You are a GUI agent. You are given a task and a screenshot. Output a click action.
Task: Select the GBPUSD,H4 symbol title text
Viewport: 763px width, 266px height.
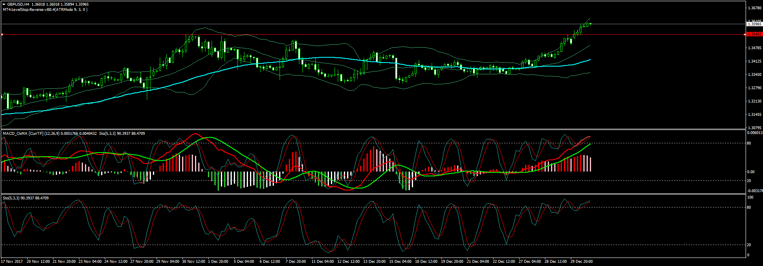pos(18,4)
